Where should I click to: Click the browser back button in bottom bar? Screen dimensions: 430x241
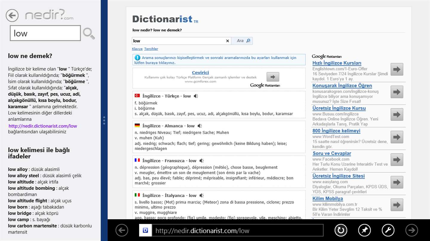tap(122, 230)
